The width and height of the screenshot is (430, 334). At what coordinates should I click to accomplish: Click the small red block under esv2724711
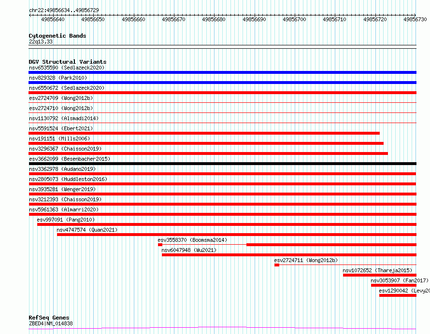point(277,265)
